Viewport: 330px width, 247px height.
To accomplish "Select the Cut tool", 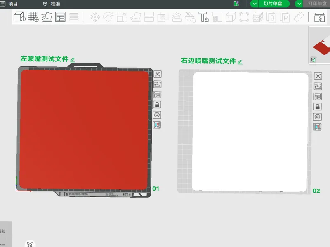I will 149,17.
